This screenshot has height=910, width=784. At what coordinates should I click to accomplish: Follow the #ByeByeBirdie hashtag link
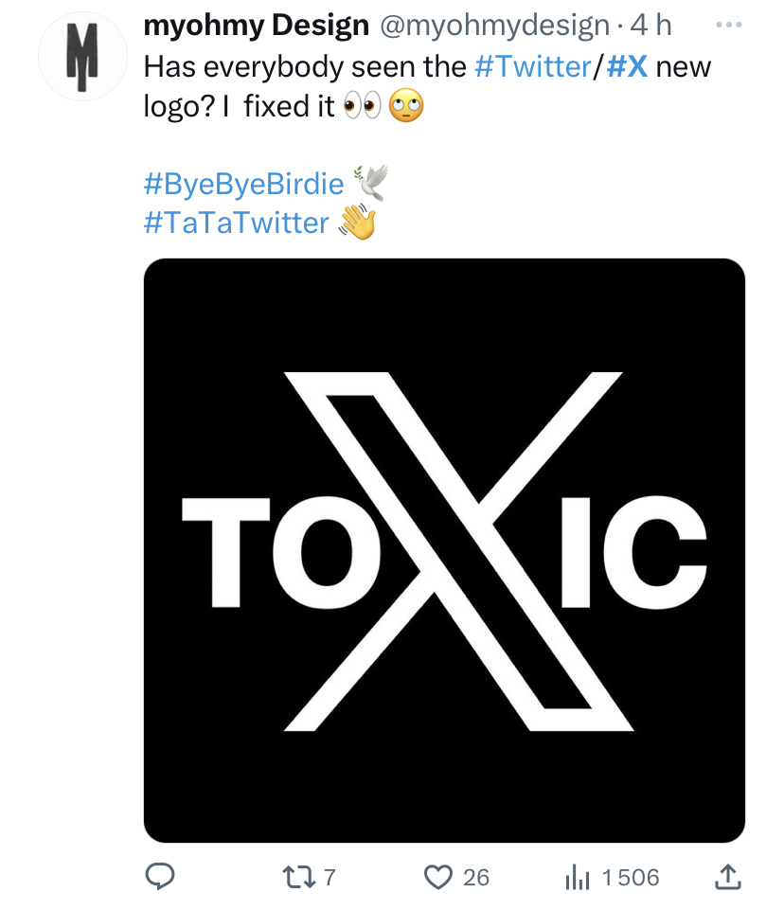243,184
